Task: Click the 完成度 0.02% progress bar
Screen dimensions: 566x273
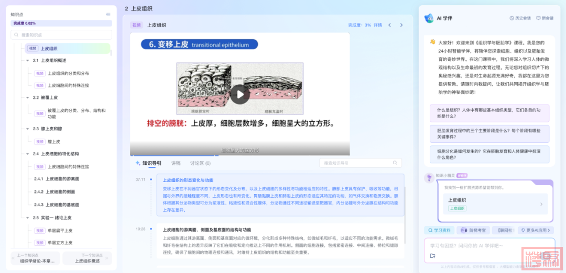Action: (x=61, y=24)
